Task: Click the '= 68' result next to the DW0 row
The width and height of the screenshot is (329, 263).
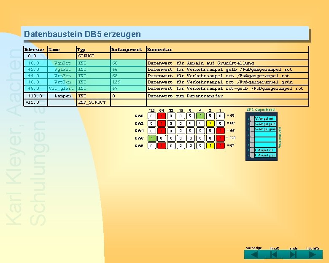Action: (230, 115)
